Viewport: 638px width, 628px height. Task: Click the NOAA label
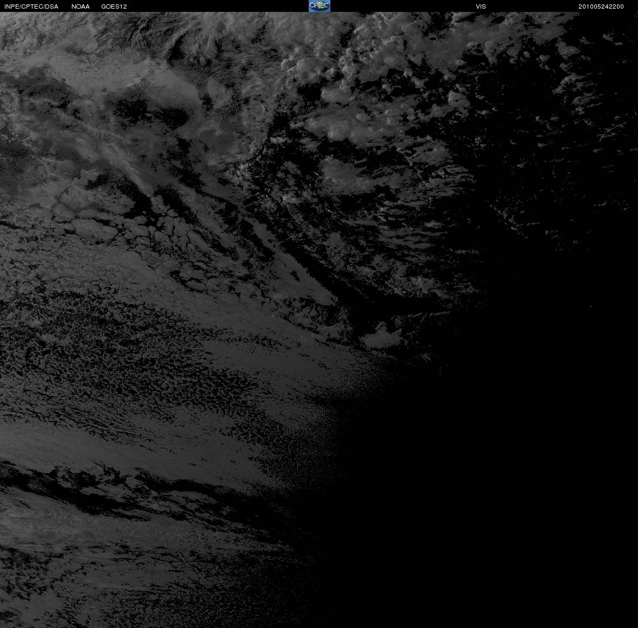click(81, 6)
